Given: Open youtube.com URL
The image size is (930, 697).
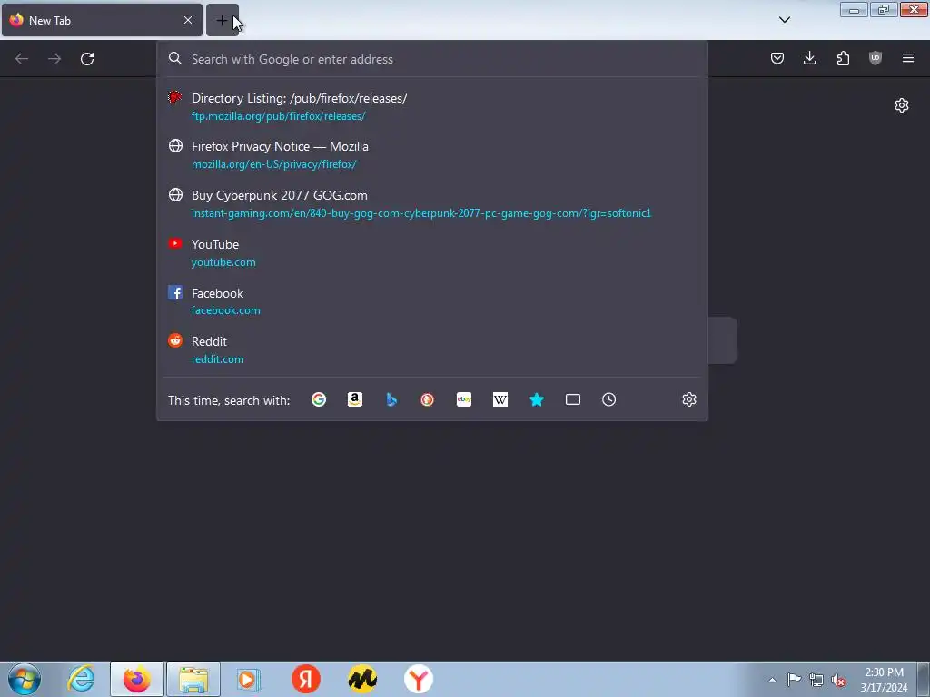Looking at the screenshot, I should click(x=223, y=262).
